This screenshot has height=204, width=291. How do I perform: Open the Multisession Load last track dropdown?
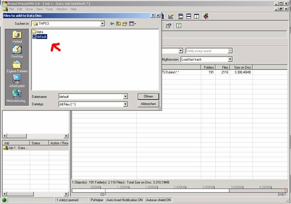pyautogui.click(x=230, y=59)
